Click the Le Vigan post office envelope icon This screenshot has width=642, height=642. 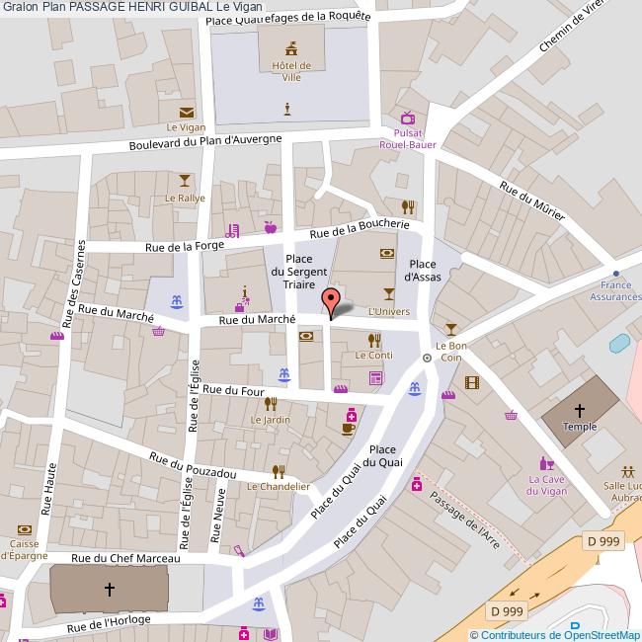tap(185, 112)
